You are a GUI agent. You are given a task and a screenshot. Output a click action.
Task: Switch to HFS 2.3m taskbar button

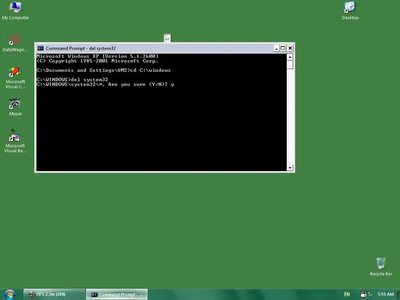[54, 295]
